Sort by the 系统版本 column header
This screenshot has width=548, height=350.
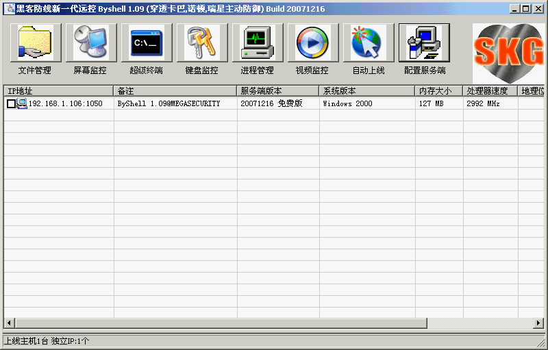366,90
